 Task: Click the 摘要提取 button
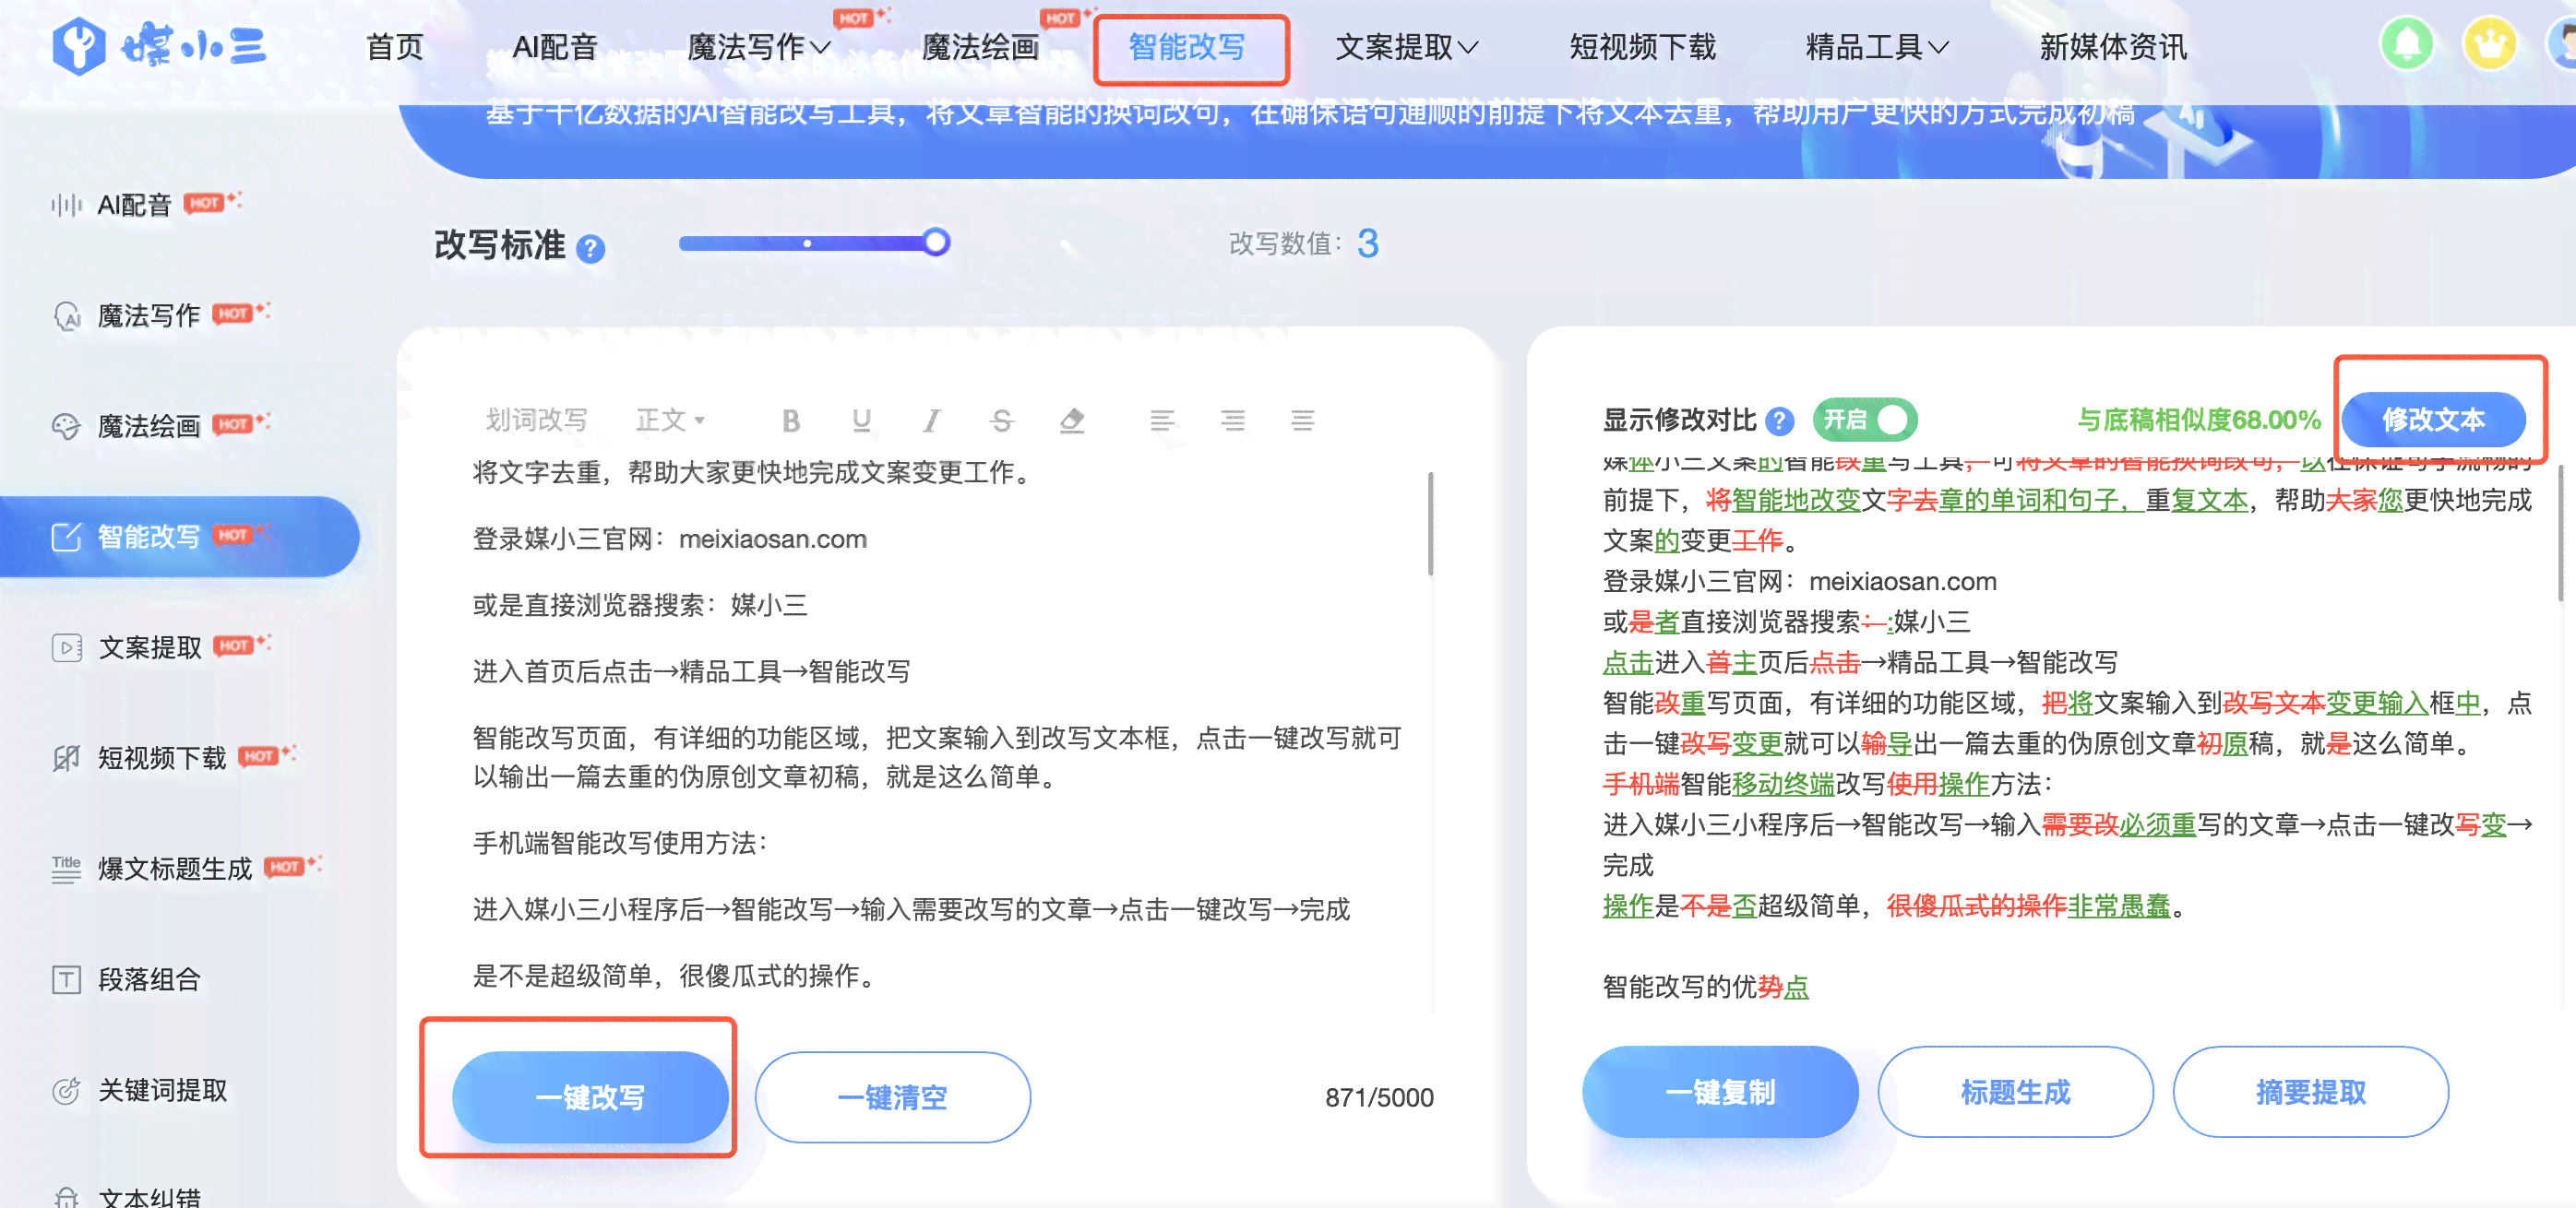(2310, 1092)
